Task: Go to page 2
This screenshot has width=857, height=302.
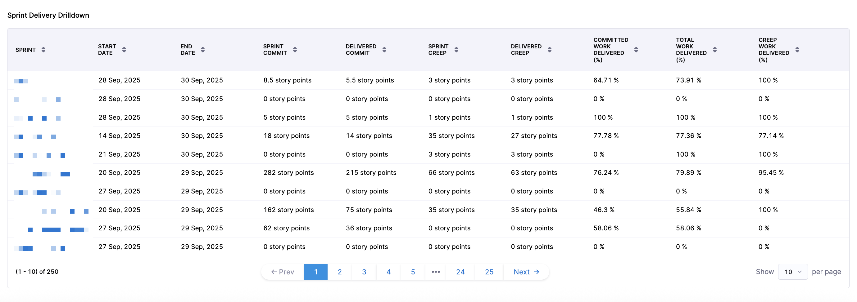Action: (x=339, y=272)
